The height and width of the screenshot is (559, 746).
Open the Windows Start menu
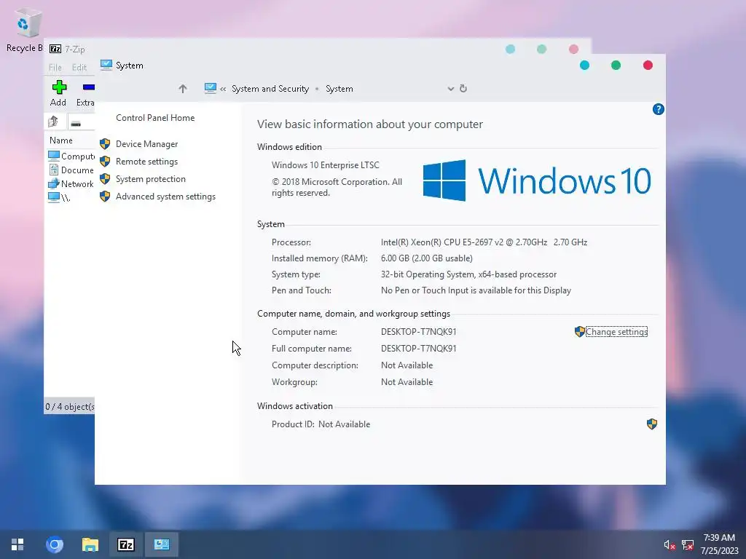click(x=17, y=544)
